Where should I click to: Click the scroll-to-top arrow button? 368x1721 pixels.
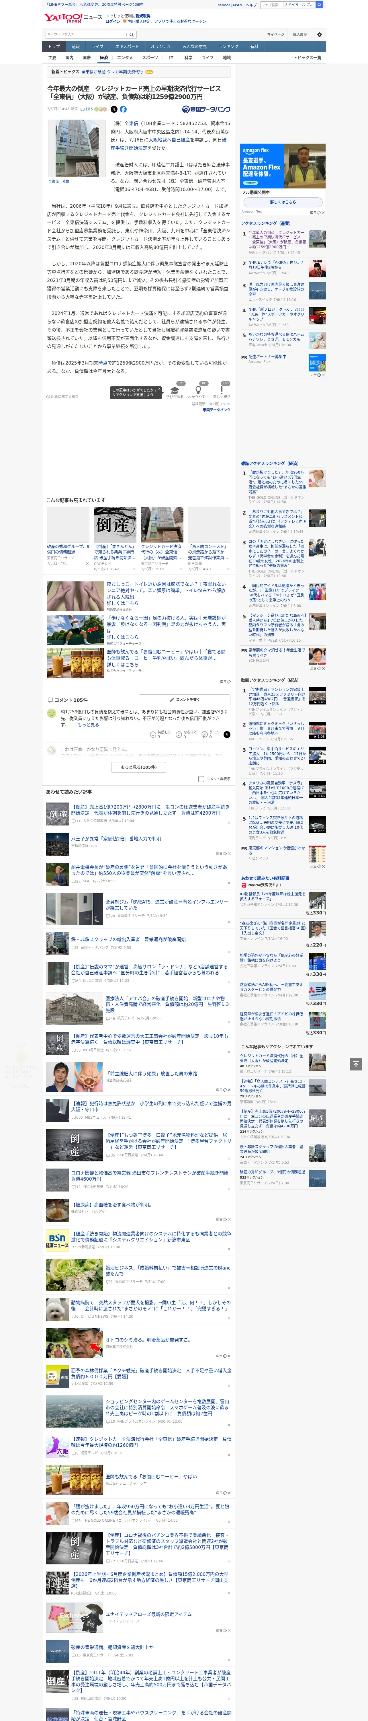tap(356, 1064)
